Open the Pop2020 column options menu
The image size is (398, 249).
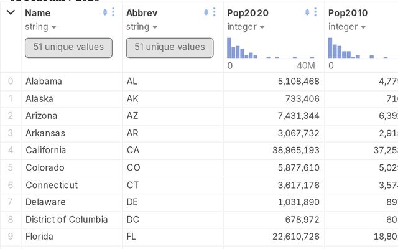click(315, 12)
